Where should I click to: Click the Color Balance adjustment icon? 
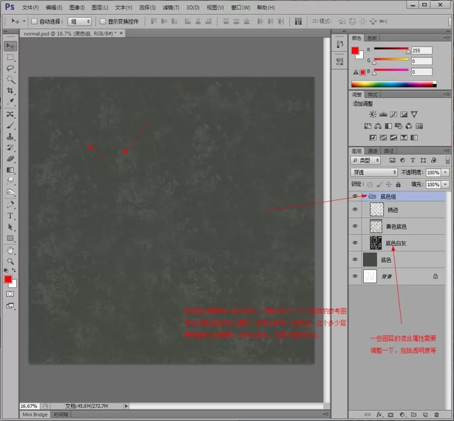coord(378,126)
